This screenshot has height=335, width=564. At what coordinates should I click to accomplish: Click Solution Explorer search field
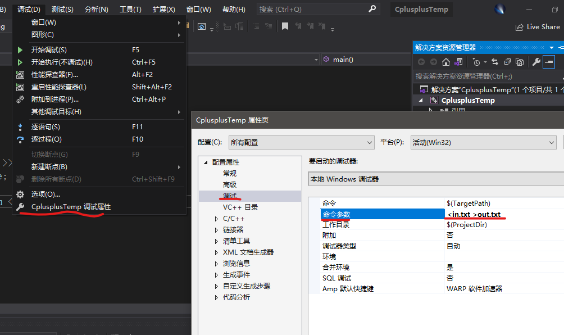tap(489, 76)
